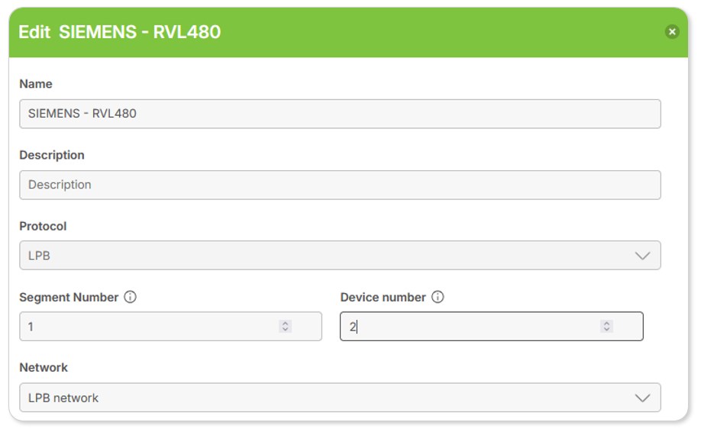The image size is (701, 432).
Task: Focus the Name text field
Action: [x=340, y=114]
